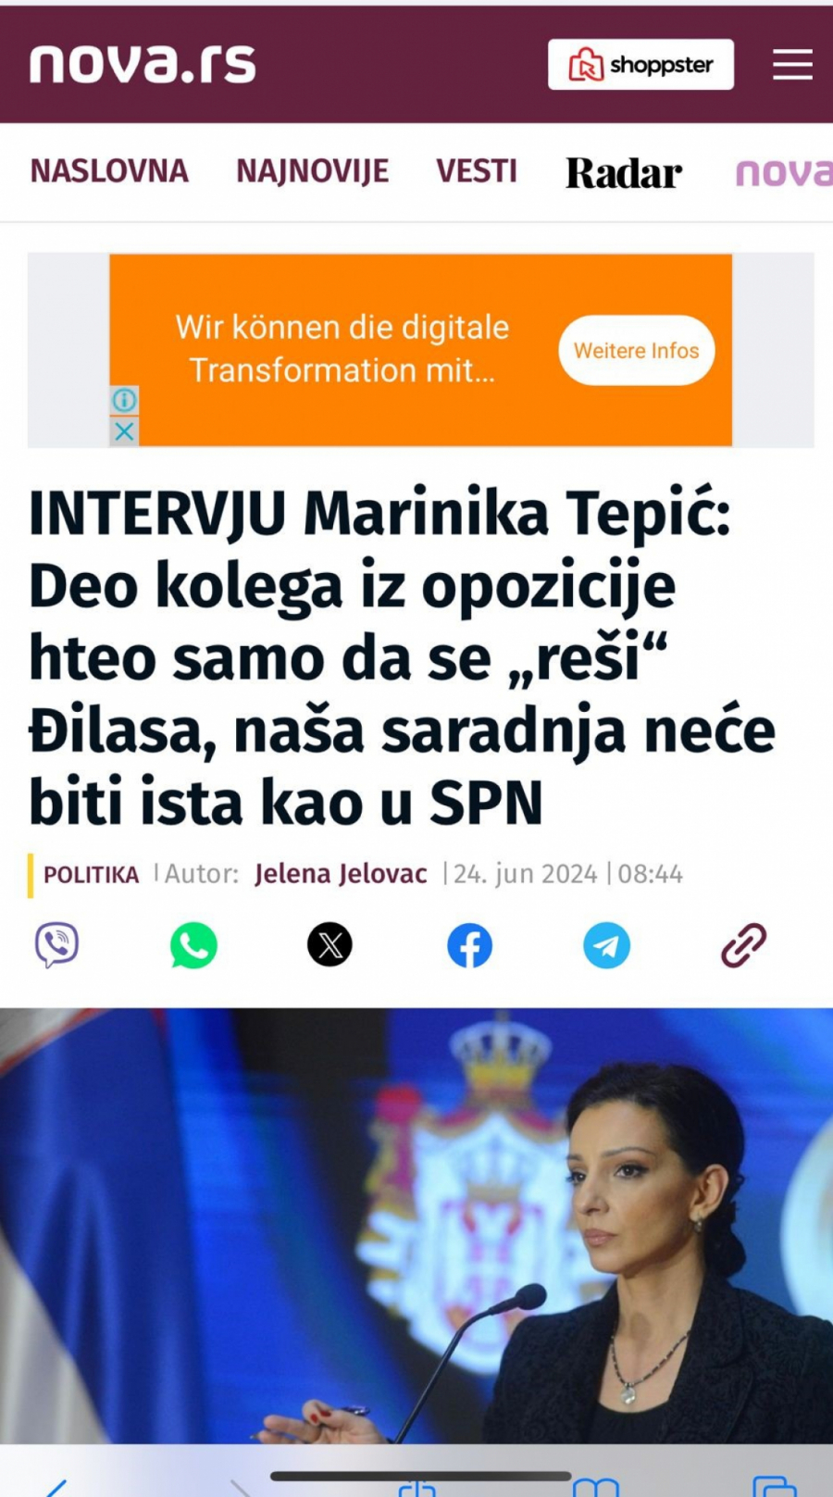The image size is (833, 1497).
Task: Select the VESTI tab
Action: coord(477,171)
